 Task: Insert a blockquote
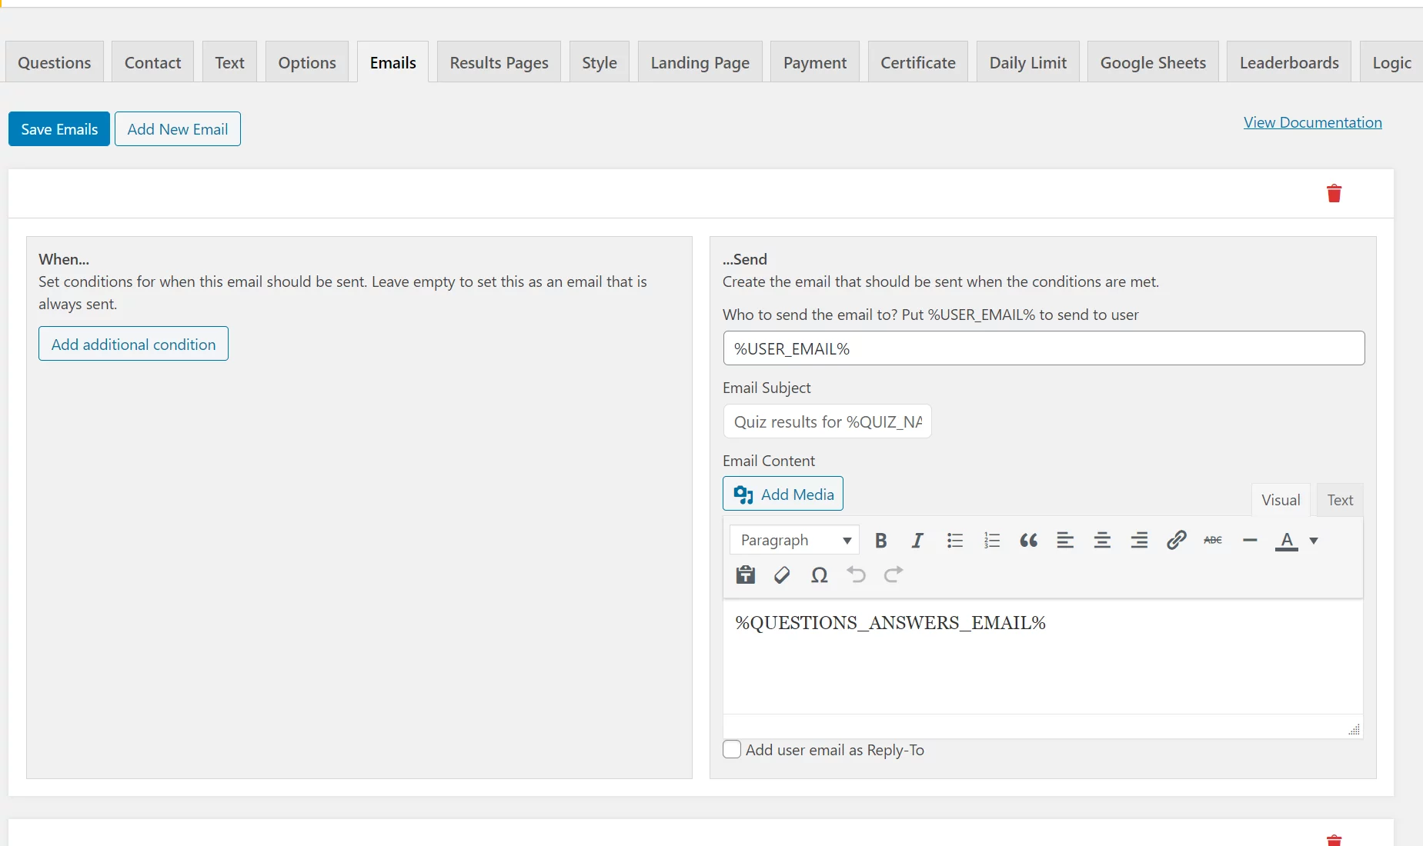point(1029,541)
